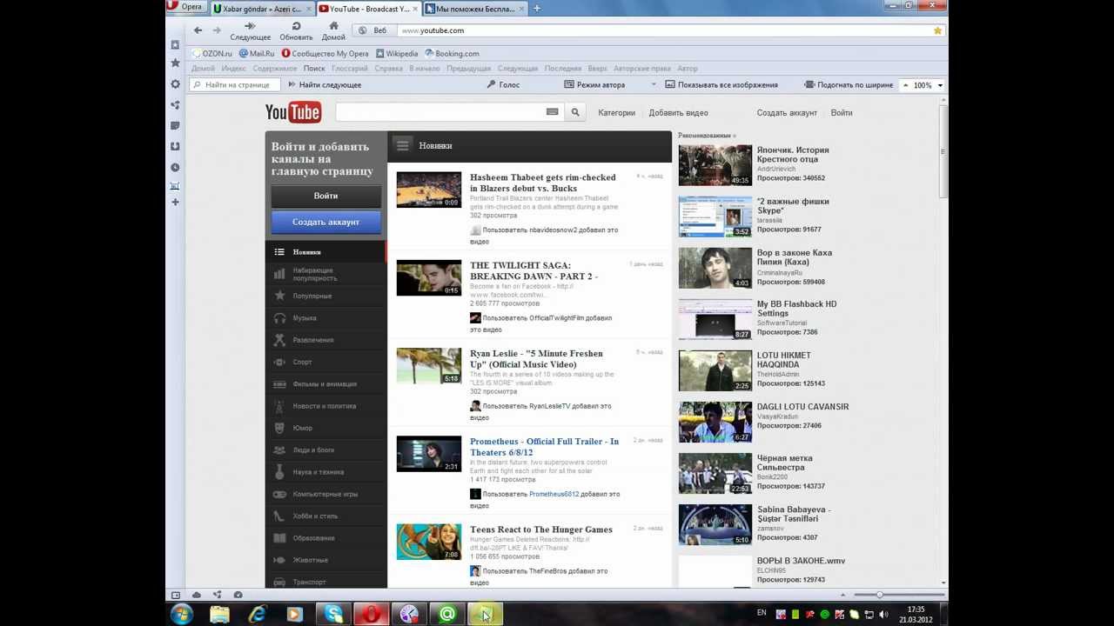Click the YouTube search magnifier button
The height and width of the screenshot is (626, 1114).
(x=574, y=112)
